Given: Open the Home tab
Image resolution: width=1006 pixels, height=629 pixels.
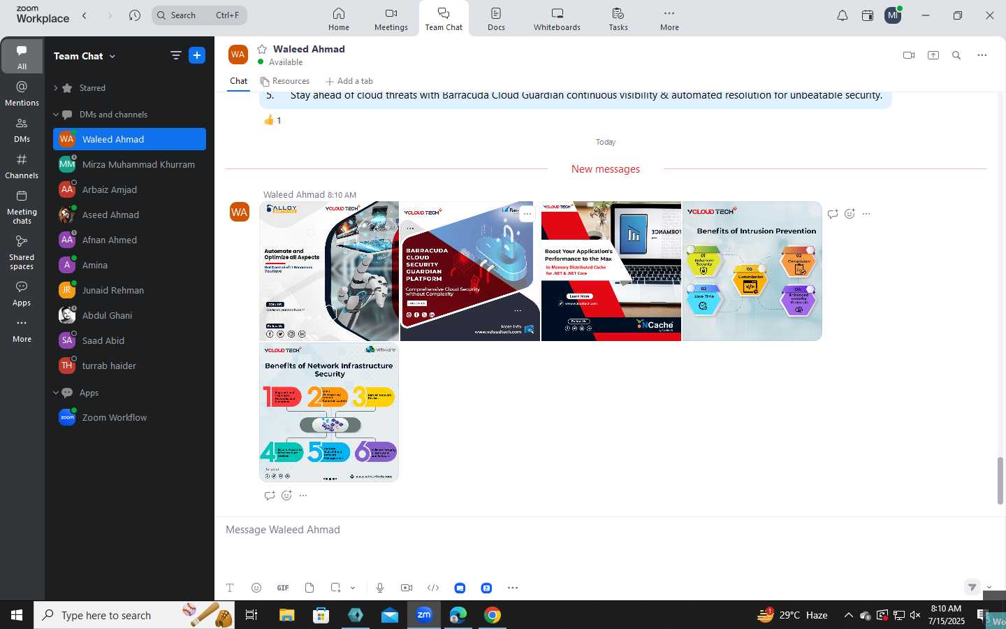Looking at the screenshot, I should (339, 19).
